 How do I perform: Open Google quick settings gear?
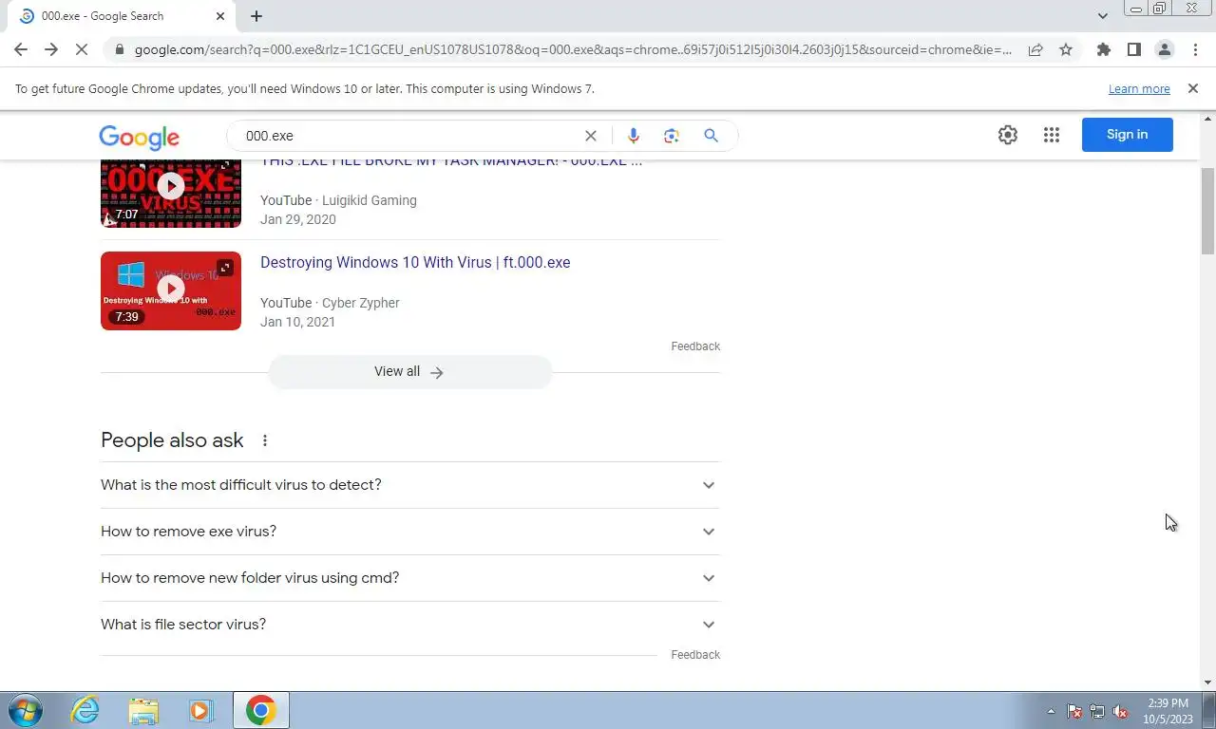pyautogui.click(x=1008, y=135)
